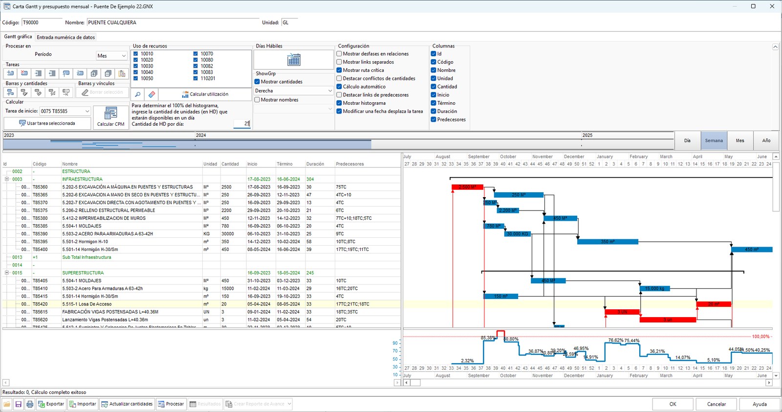Toggle Mostrar desfases en relaciones checkbox
782x412 pixels.
339,54
